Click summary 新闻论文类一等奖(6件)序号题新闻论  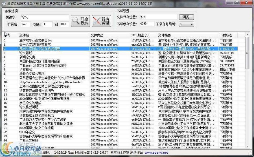(x=187, y=57)
